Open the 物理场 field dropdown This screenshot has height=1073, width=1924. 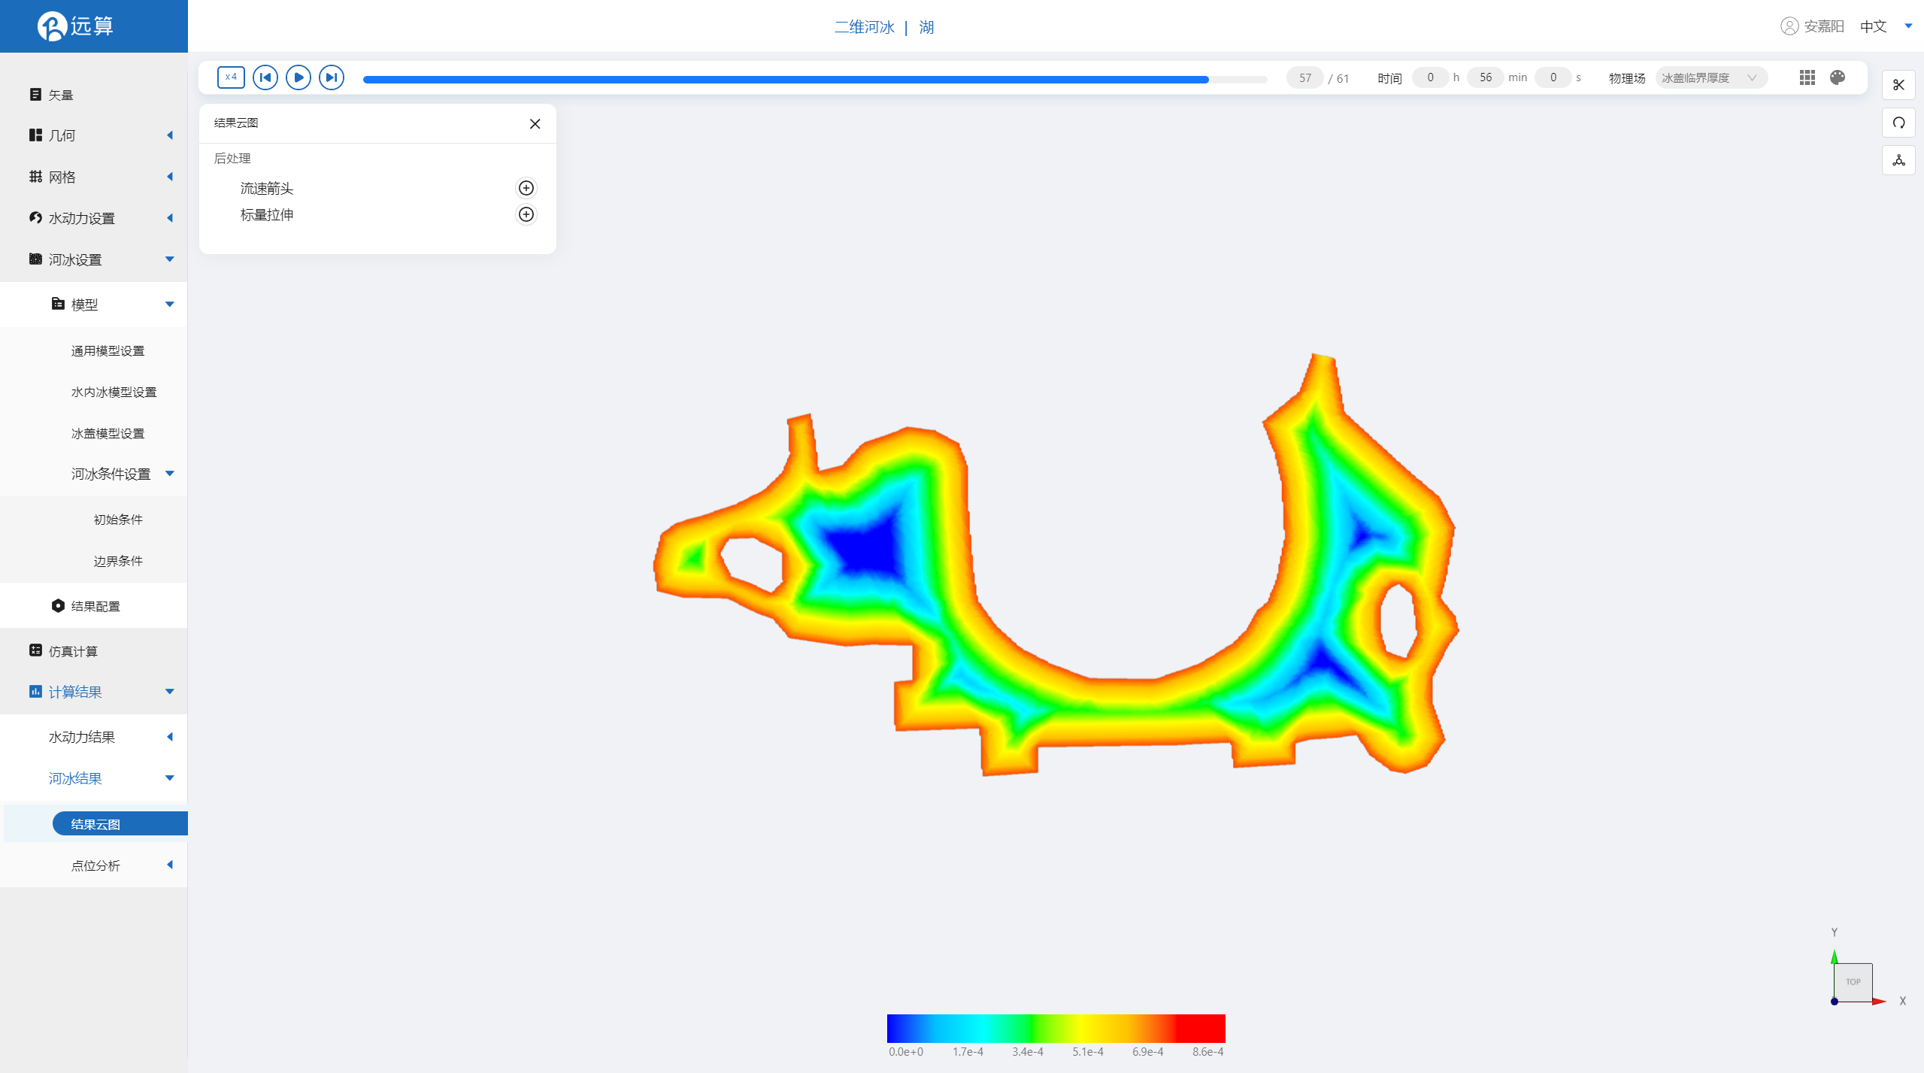[x=1710, y=77]
